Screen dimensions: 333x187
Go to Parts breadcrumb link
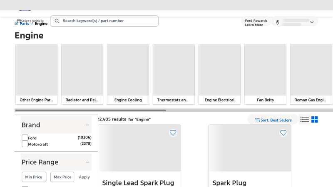click(25, 24)
